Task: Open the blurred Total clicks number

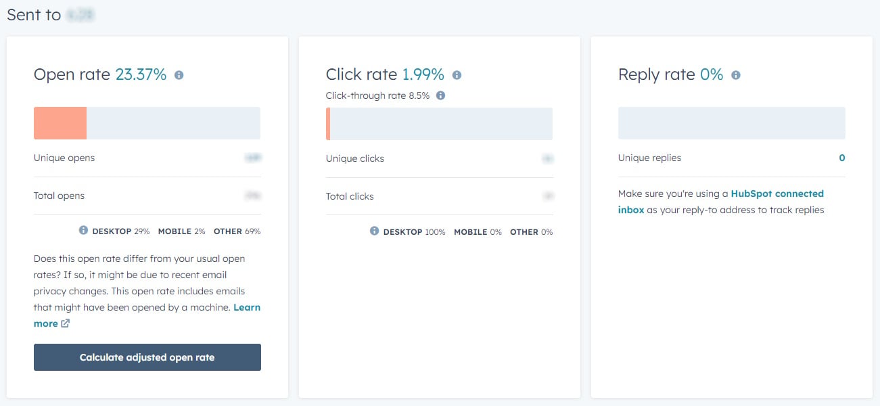Action: (x=547, y=196)
